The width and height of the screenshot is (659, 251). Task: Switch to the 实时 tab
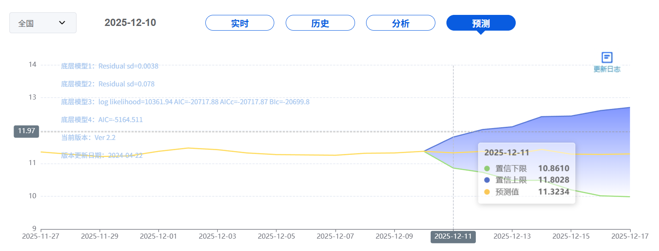pyautogui.click(x=240, y=23)
